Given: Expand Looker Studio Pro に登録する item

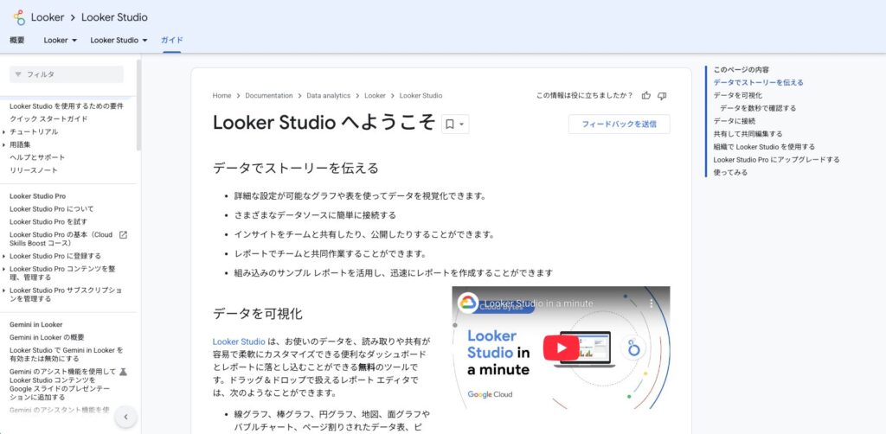Looking at the screenshot, I should [4, 256].
